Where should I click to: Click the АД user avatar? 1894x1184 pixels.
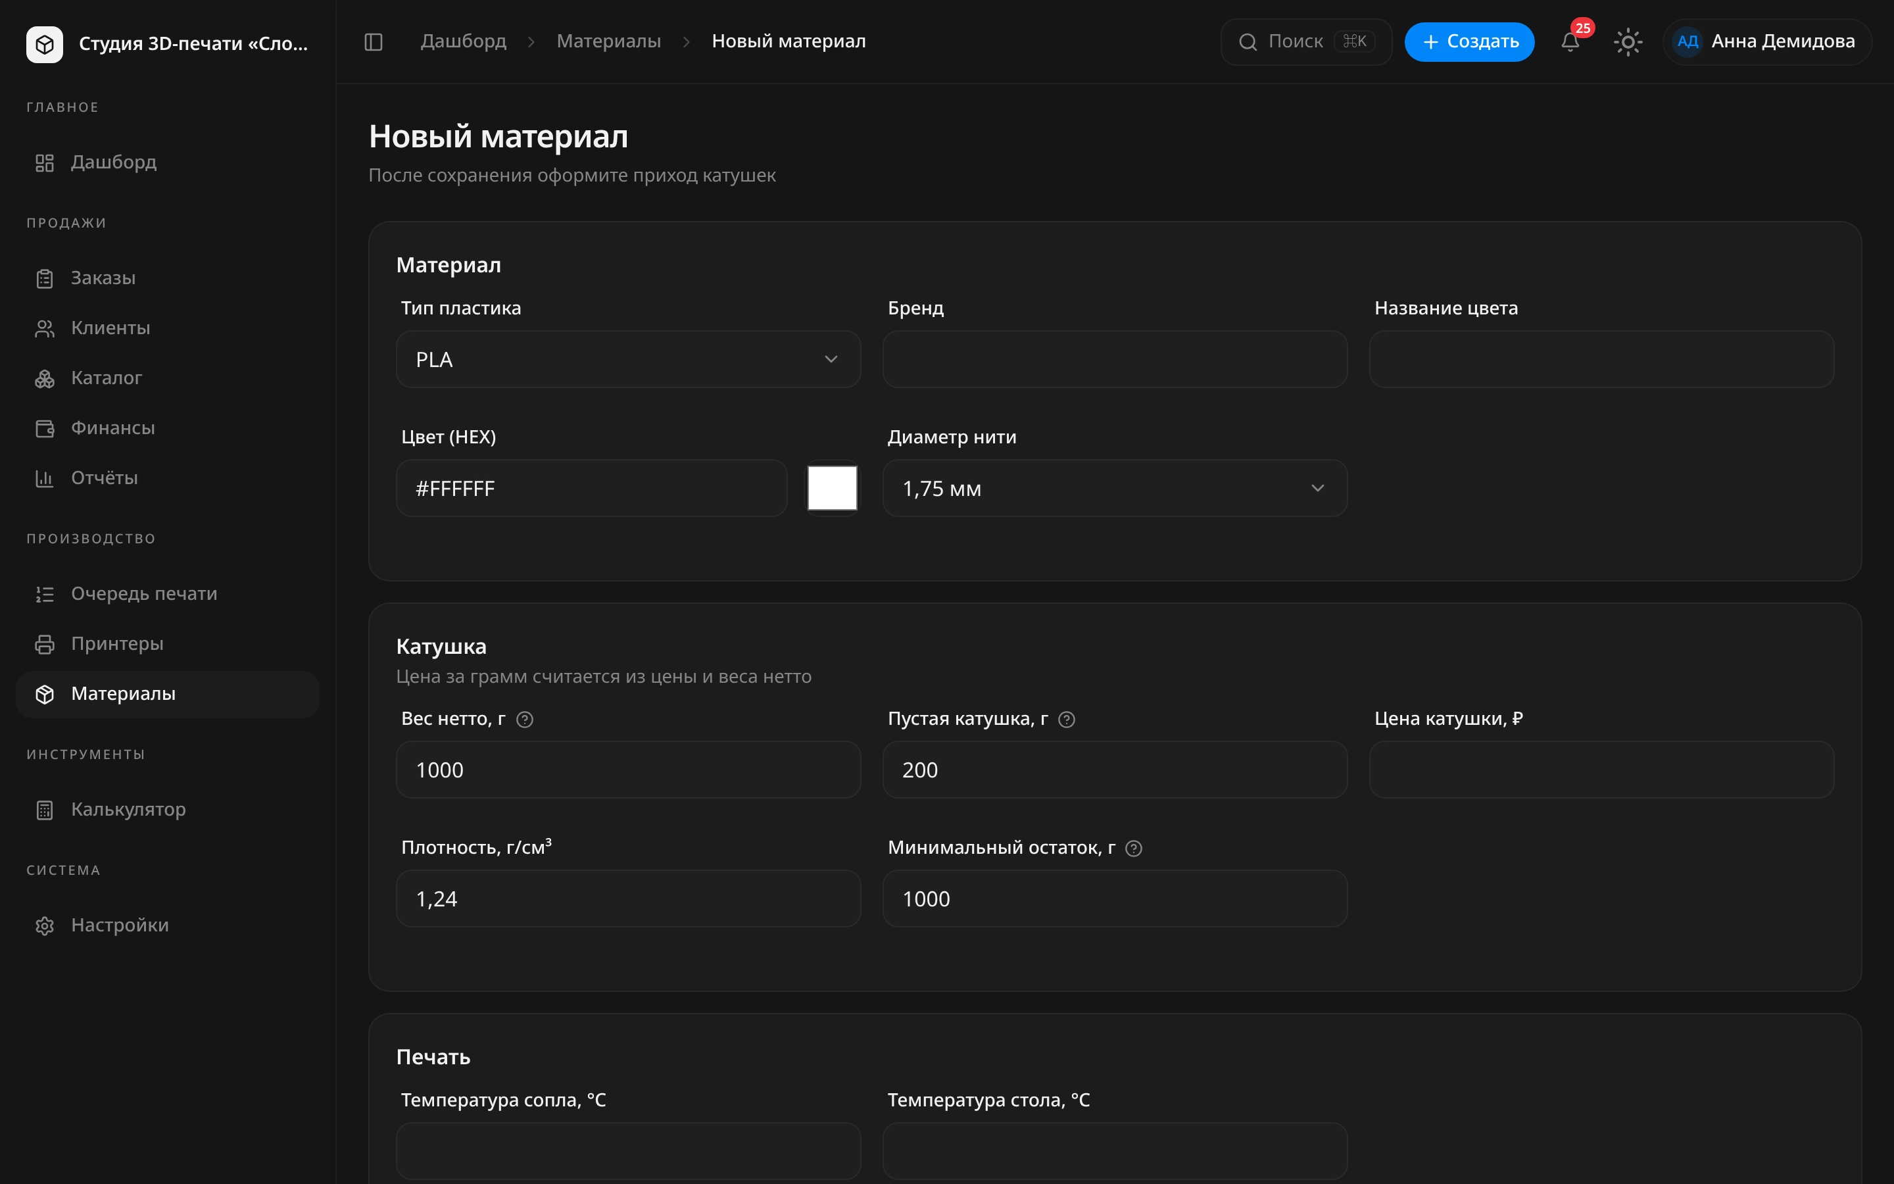[1688, 41]
